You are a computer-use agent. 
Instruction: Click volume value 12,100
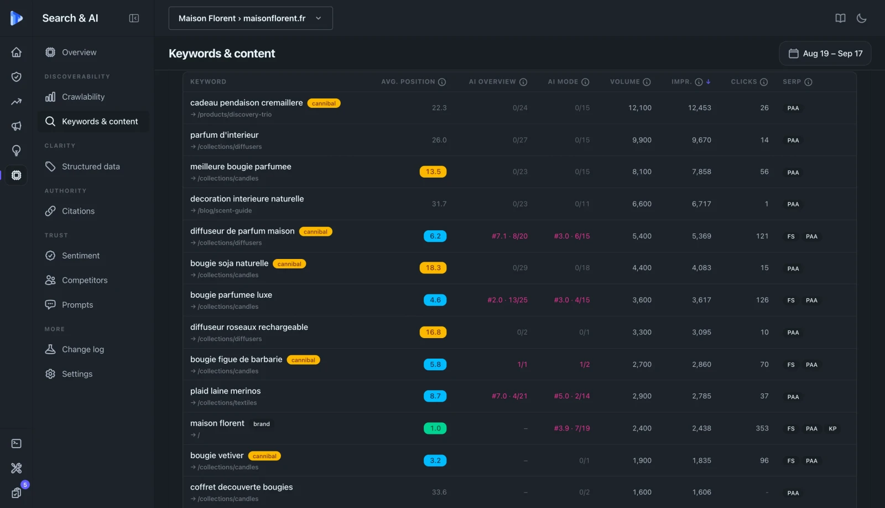coord(640,108)
